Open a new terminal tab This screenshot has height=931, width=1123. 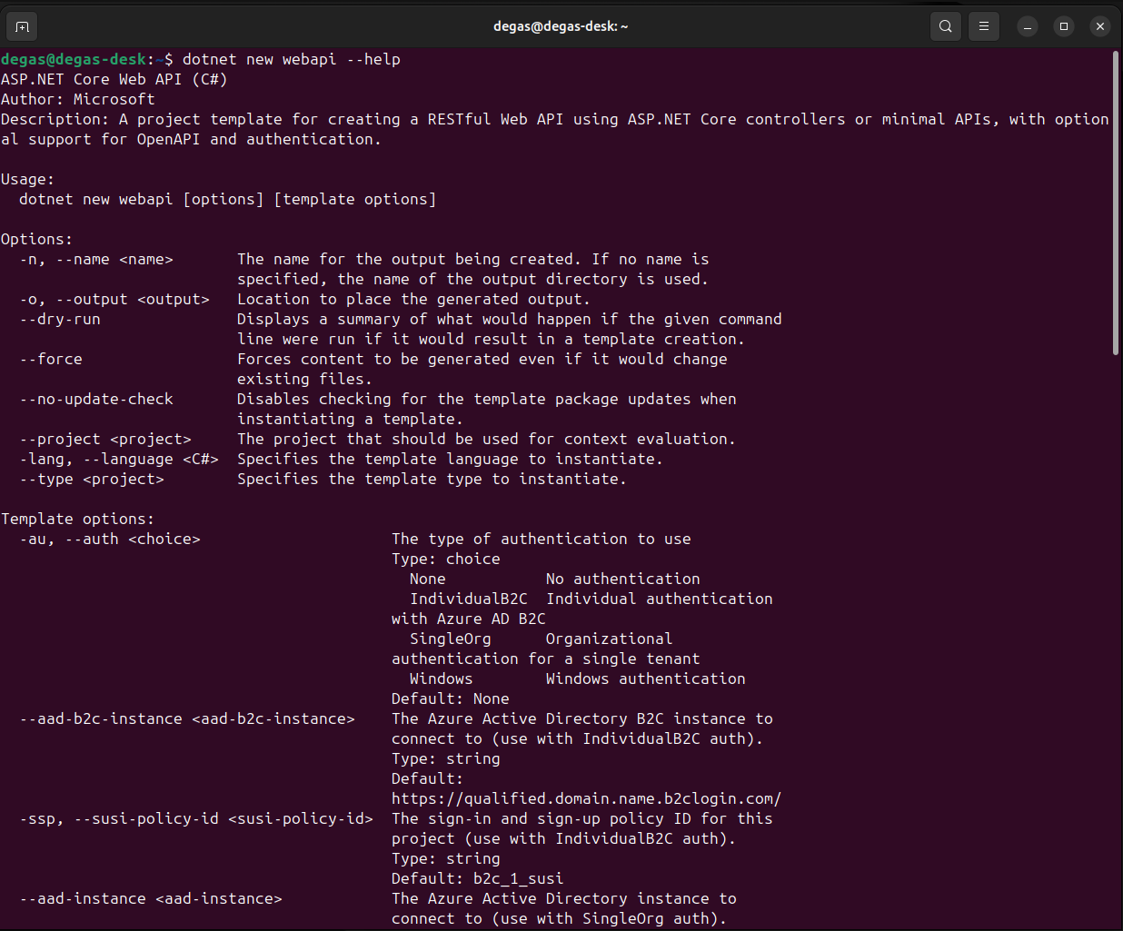[23, 26]
